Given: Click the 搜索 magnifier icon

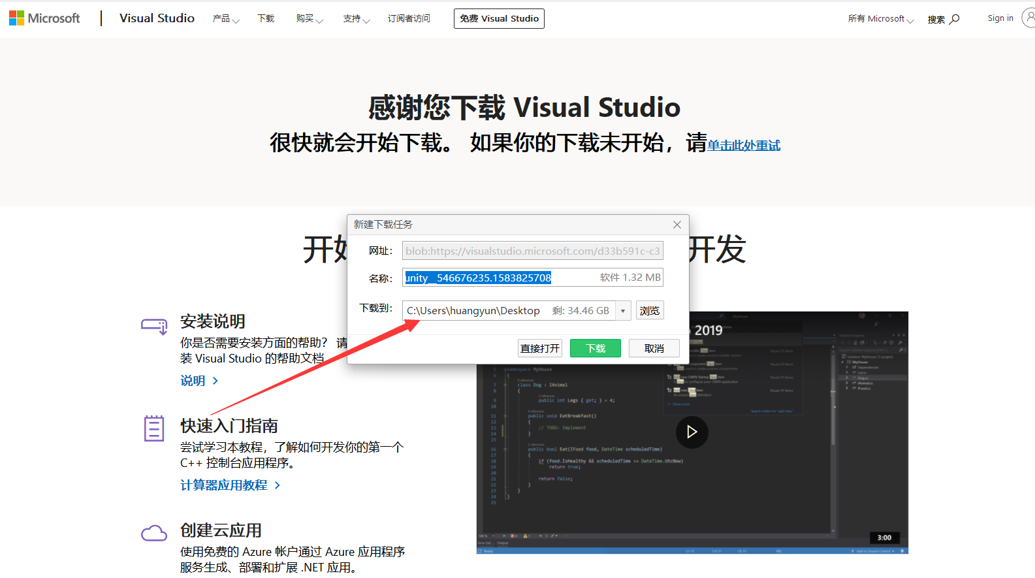Looking at the screenshot, I should coord(955,19).
